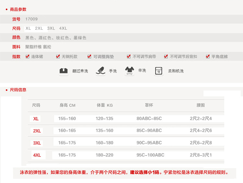Screen dimensions: 243x183
Task: Click the red XL label in size table
Action: coord(36,119)
